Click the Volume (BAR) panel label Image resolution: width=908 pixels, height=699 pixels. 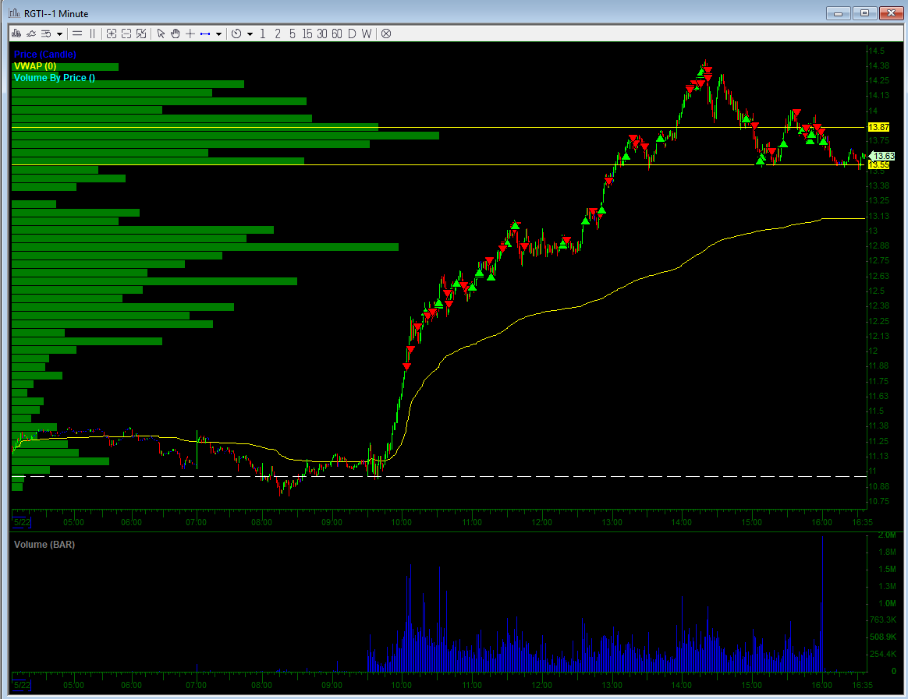click(44, 545)
